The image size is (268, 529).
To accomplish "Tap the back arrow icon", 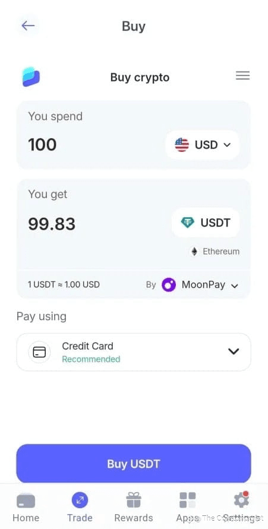I will pos(28,26).
